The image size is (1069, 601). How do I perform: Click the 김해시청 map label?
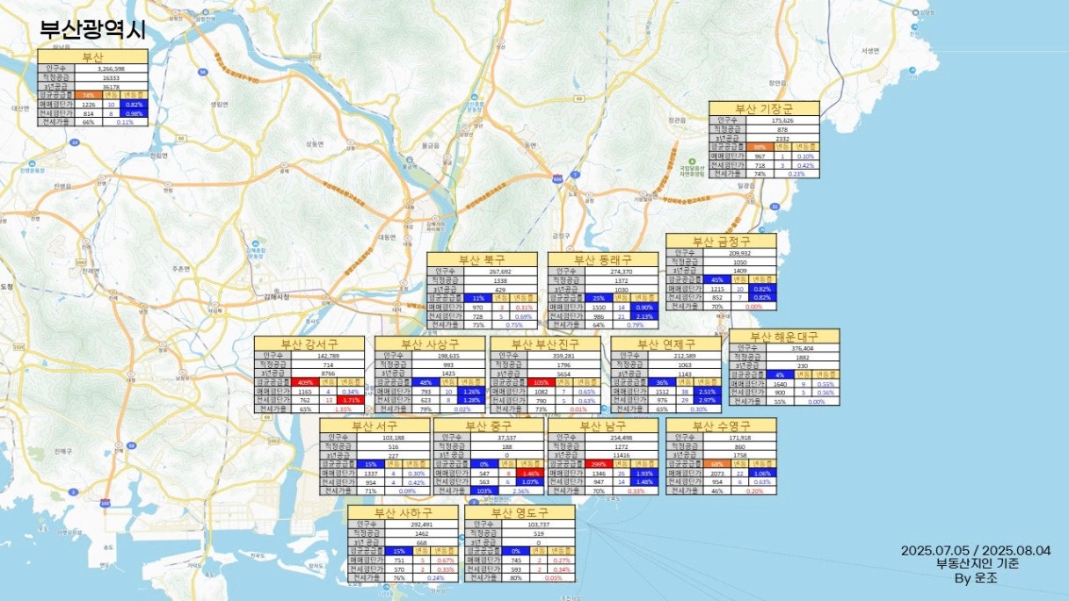(x=276, y=297)
